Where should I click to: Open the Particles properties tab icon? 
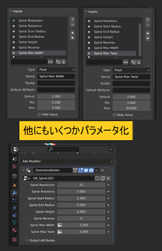pyautogui.click(x=15, y=200)
